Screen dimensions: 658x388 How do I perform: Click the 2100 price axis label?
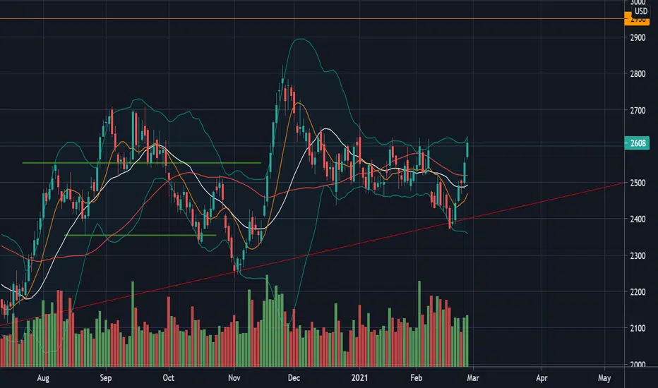[638, 329]
